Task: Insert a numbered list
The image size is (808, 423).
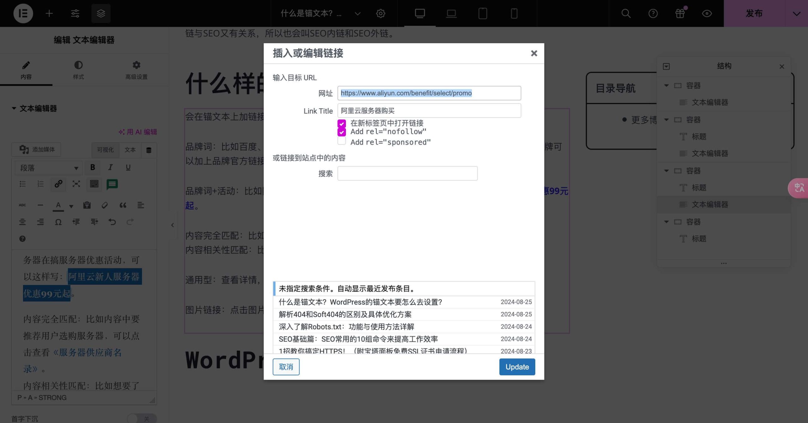Action: pyautogui.click(x=40, y=184)
